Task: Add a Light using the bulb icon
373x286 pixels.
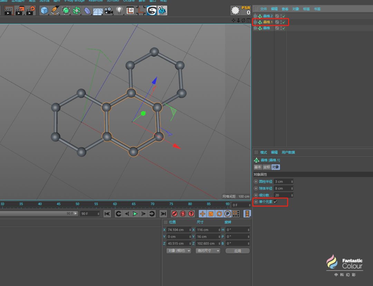Action: [119, 11]
